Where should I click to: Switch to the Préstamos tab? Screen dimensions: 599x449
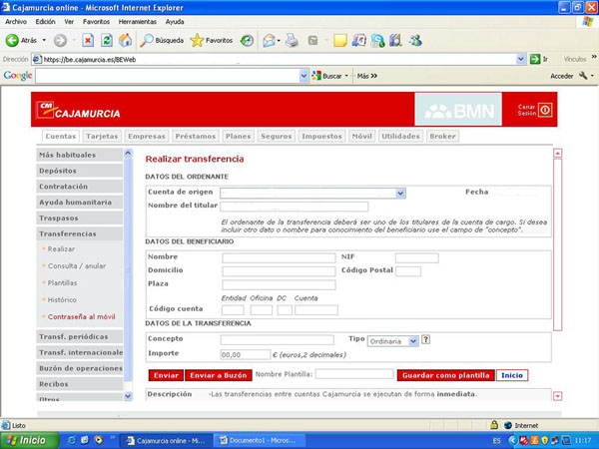click(196, 137)
